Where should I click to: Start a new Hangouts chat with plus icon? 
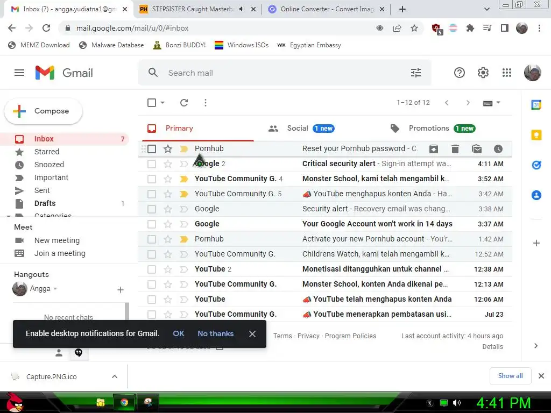point(121,290)
